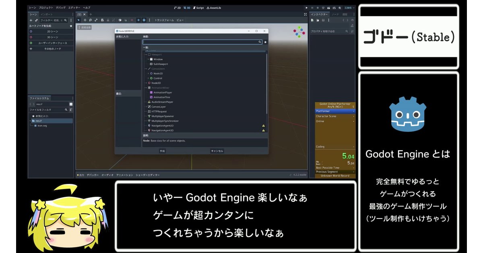This screenshot has height=253, width=483.
Task: Click the Cancel button in node dialog
Action: point(217,151)
